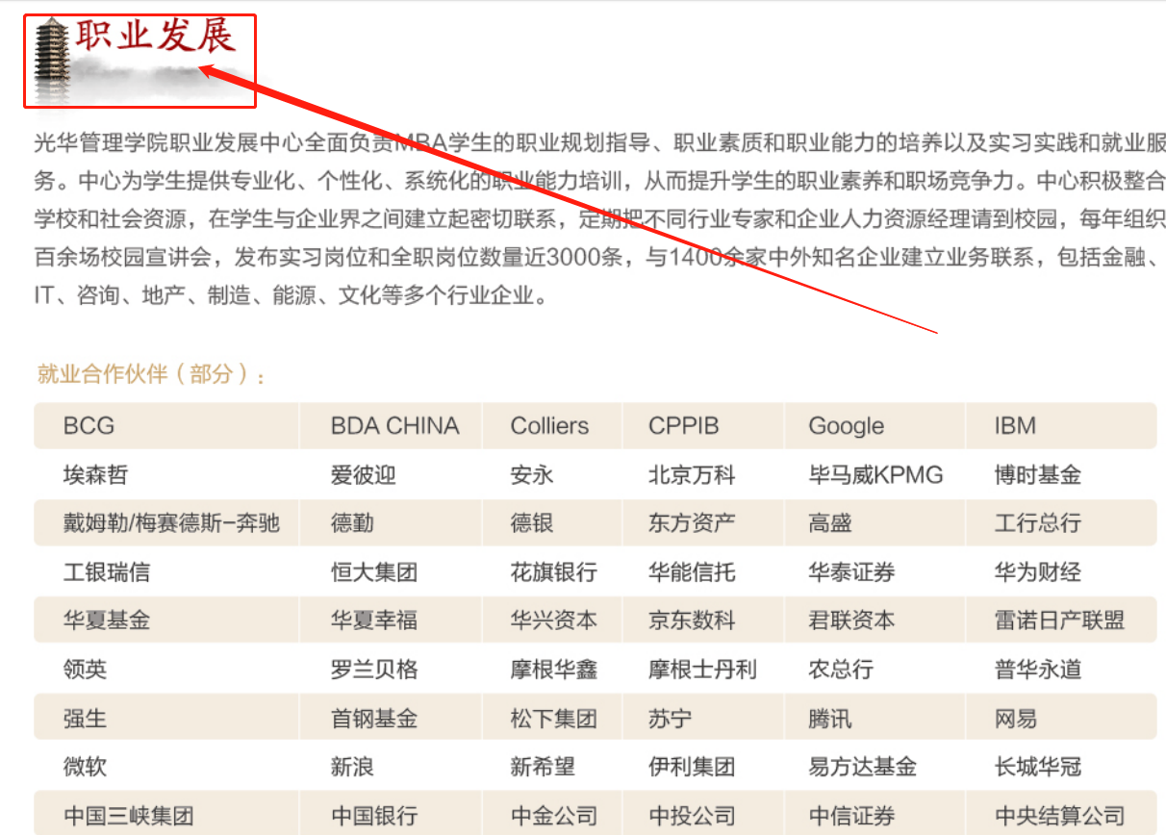Select the 伊利集团 cell
The image size is (1166, 835).
692,767
